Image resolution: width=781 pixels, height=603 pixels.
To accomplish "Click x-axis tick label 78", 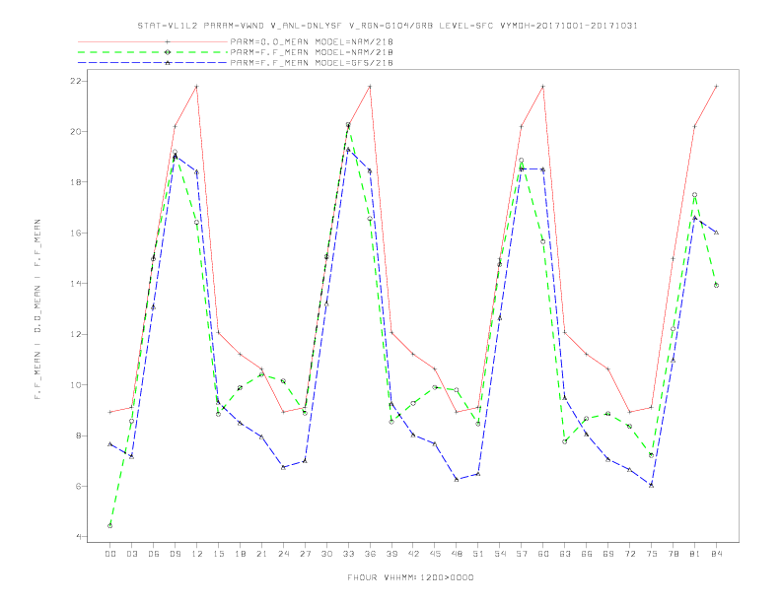I will pos(674,554).
